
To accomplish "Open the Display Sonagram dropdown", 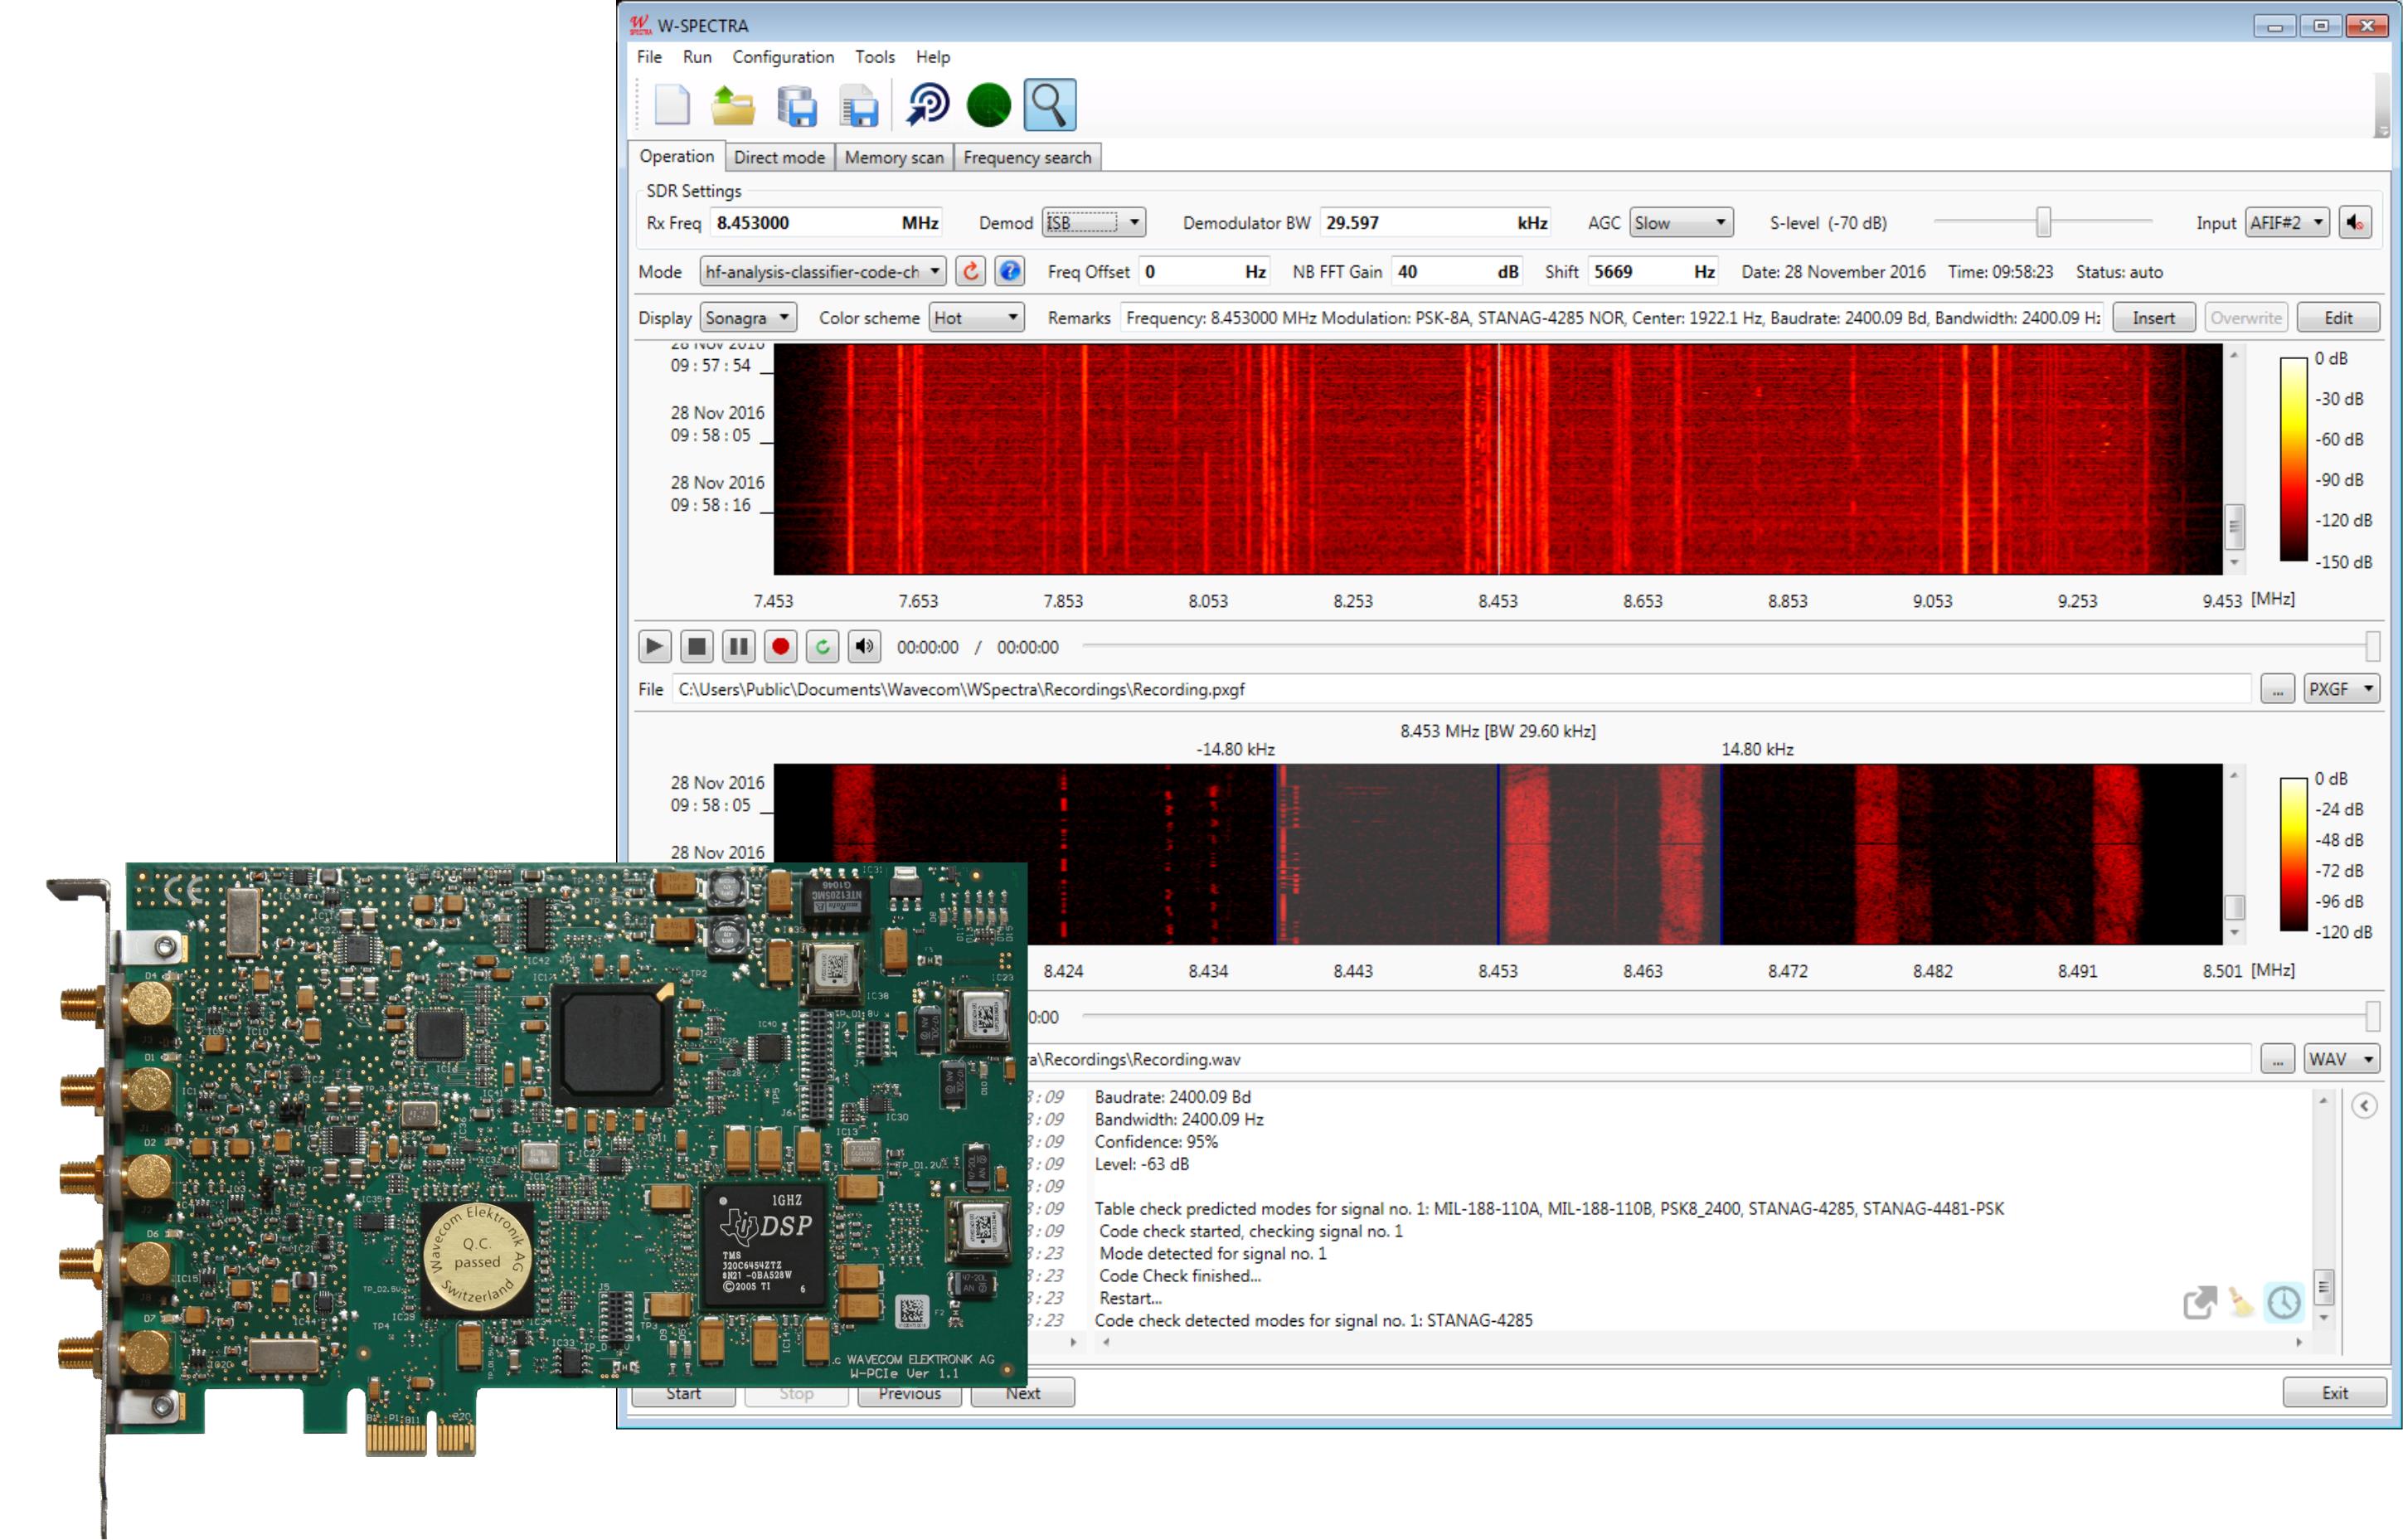I will (749, 317).
